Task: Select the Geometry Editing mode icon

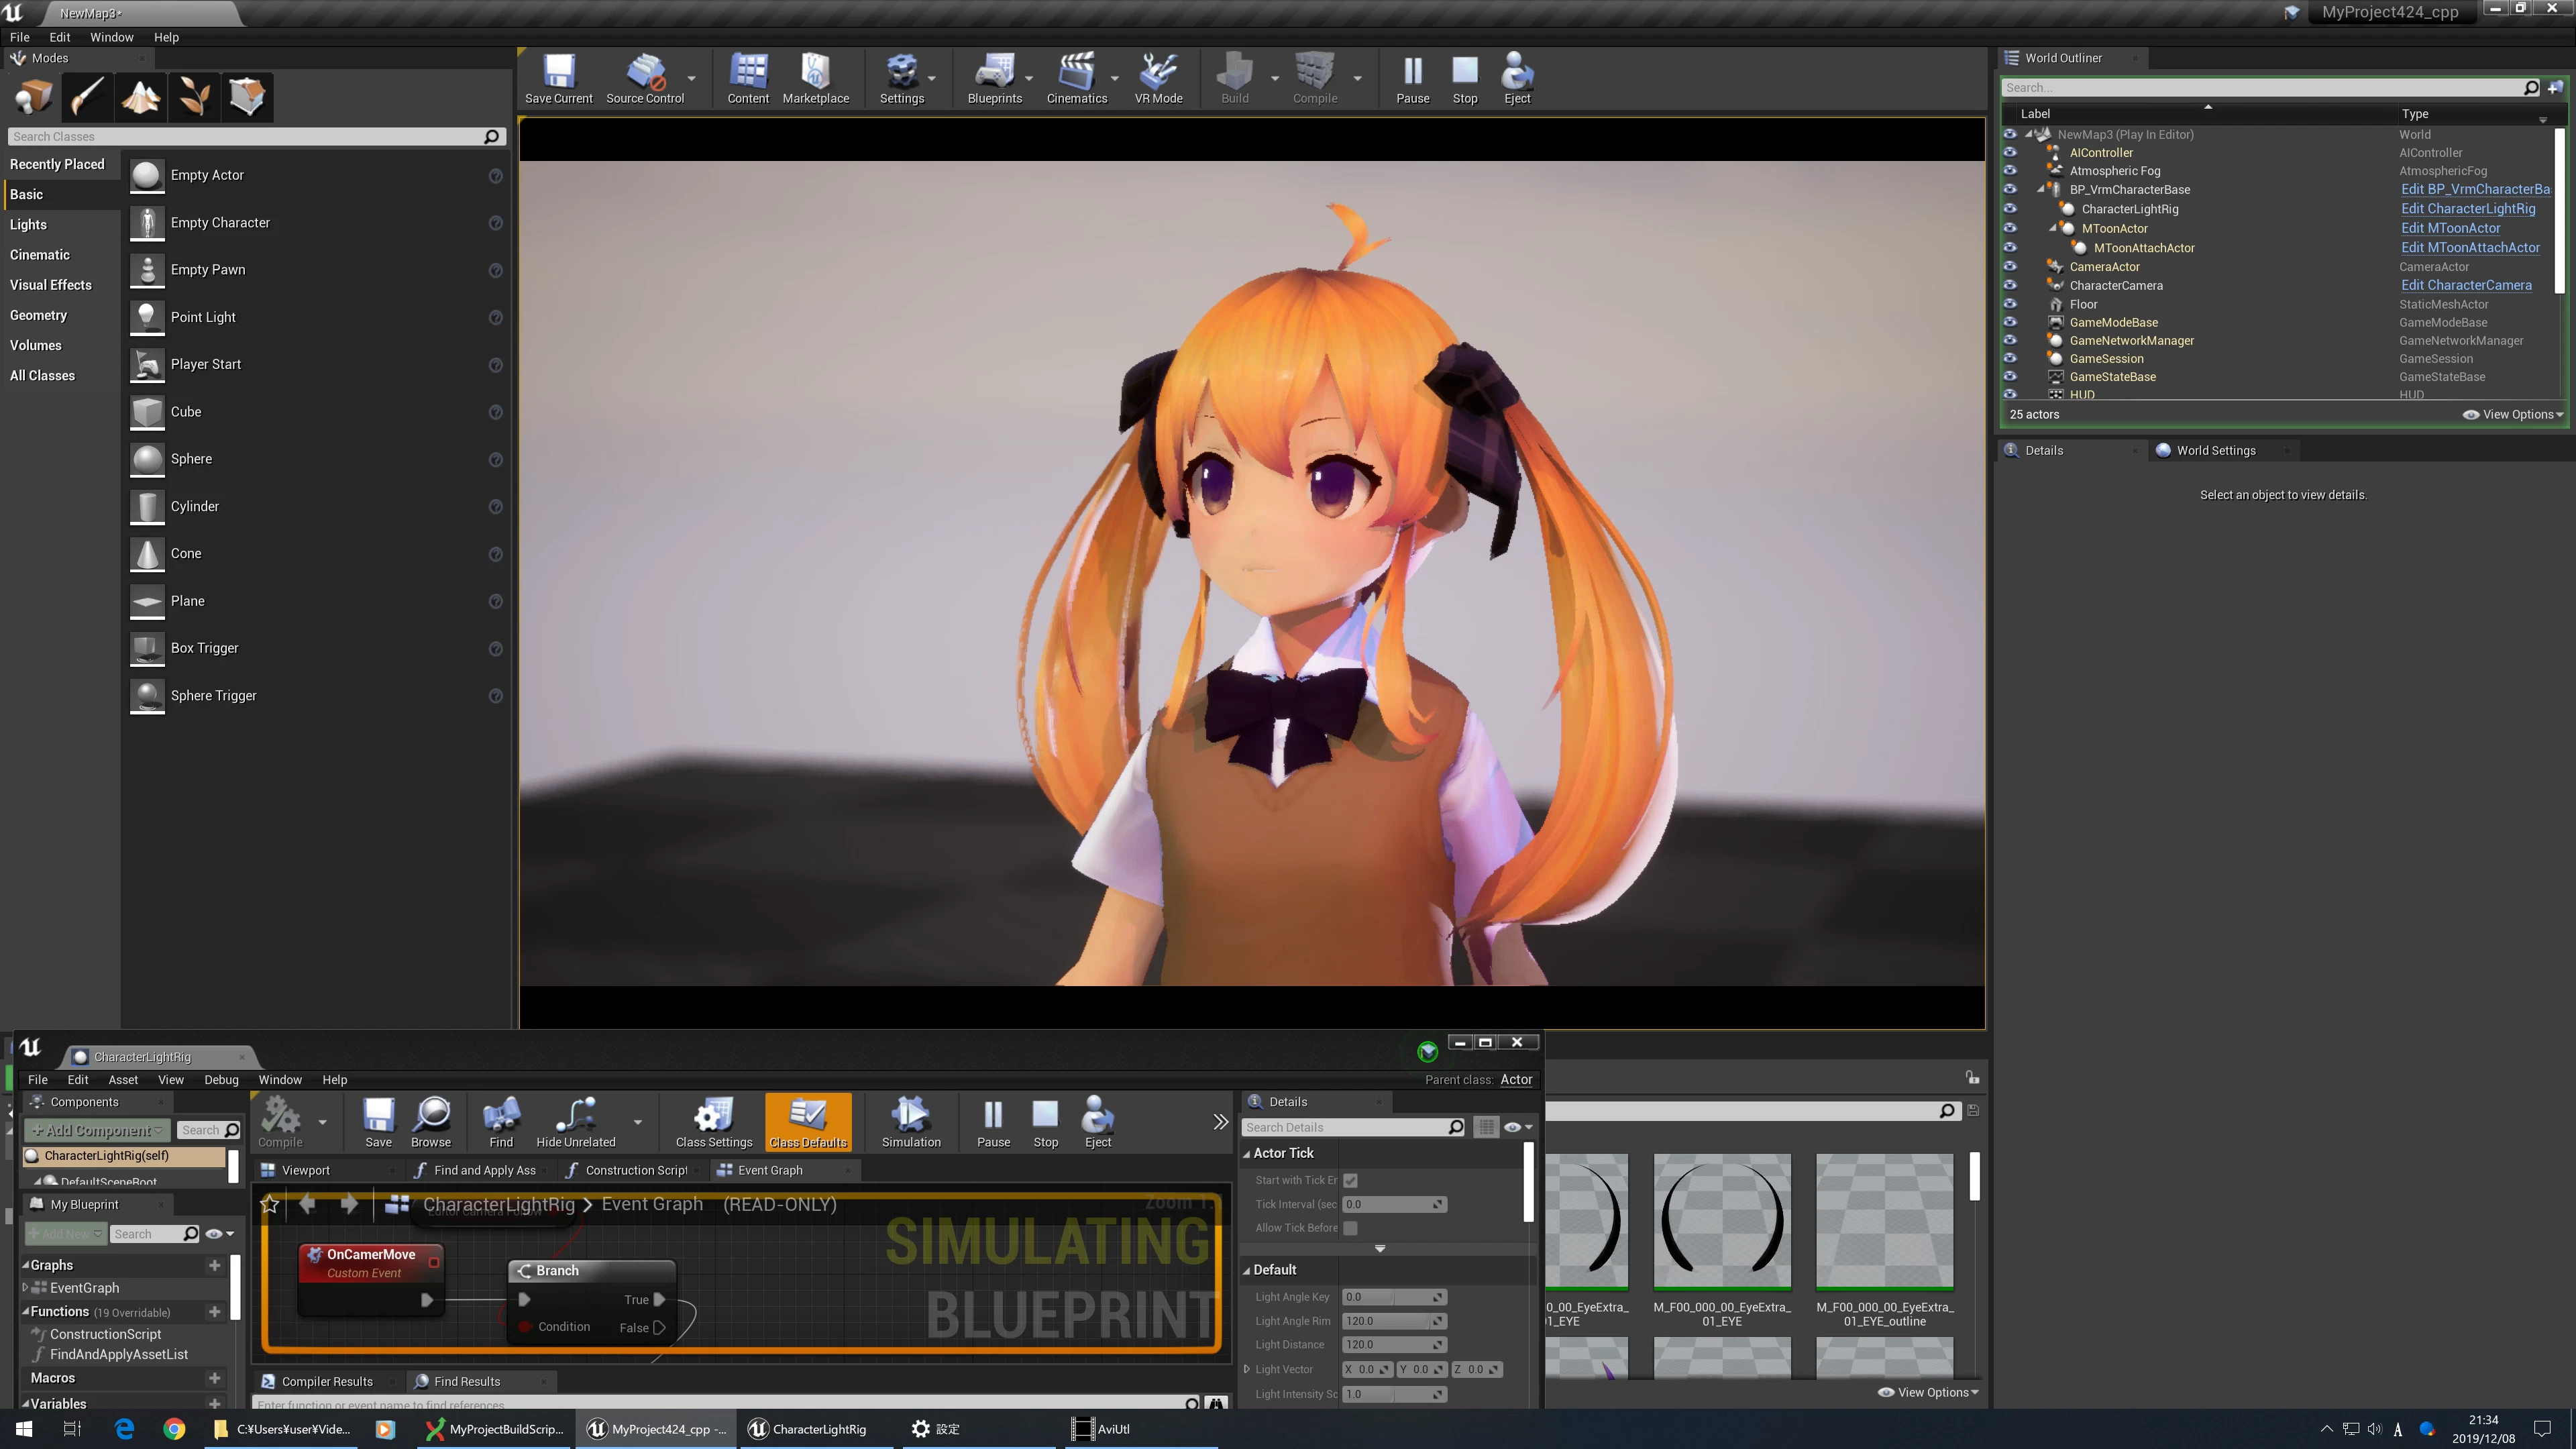Action: tap(247, 97)
